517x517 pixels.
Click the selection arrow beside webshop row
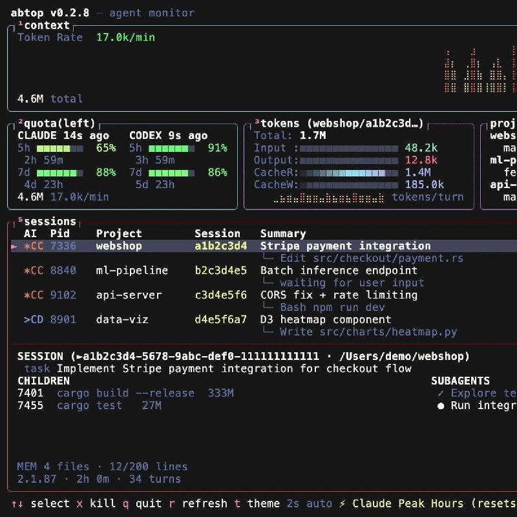[14, 246]
